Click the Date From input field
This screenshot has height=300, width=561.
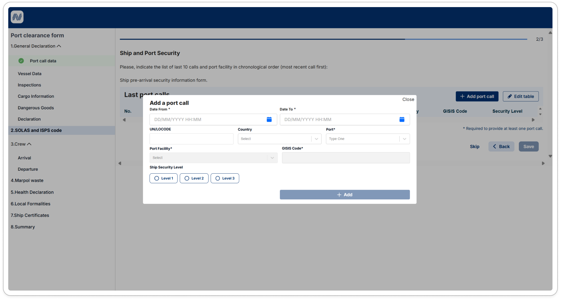click(x=213, y=119)
